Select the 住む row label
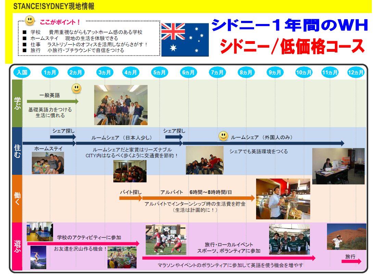The width and height of the screenshot is (378, 278). 17,151
